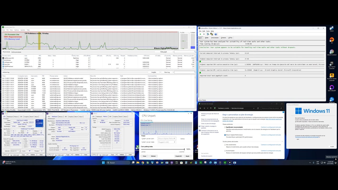The image size is (338, 190).
Task: Click the taskbar clock showing 11:18 AM
Action: click(330, 163)
